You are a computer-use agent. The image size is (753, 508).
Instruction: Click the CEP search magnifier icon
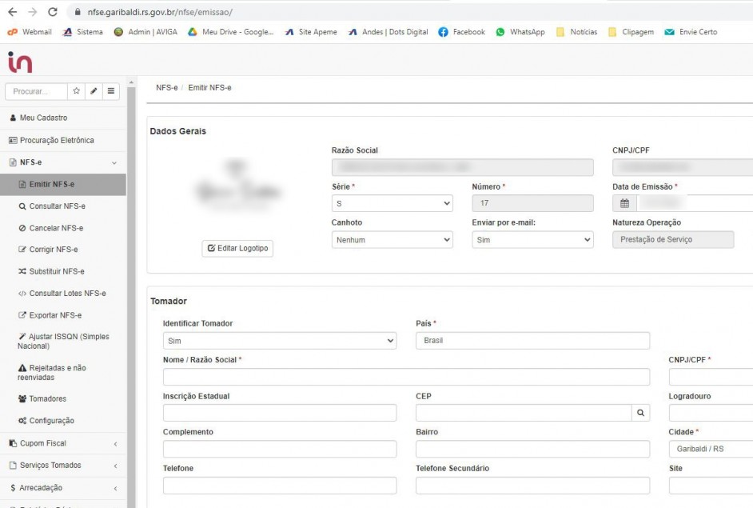click(640, 413)
